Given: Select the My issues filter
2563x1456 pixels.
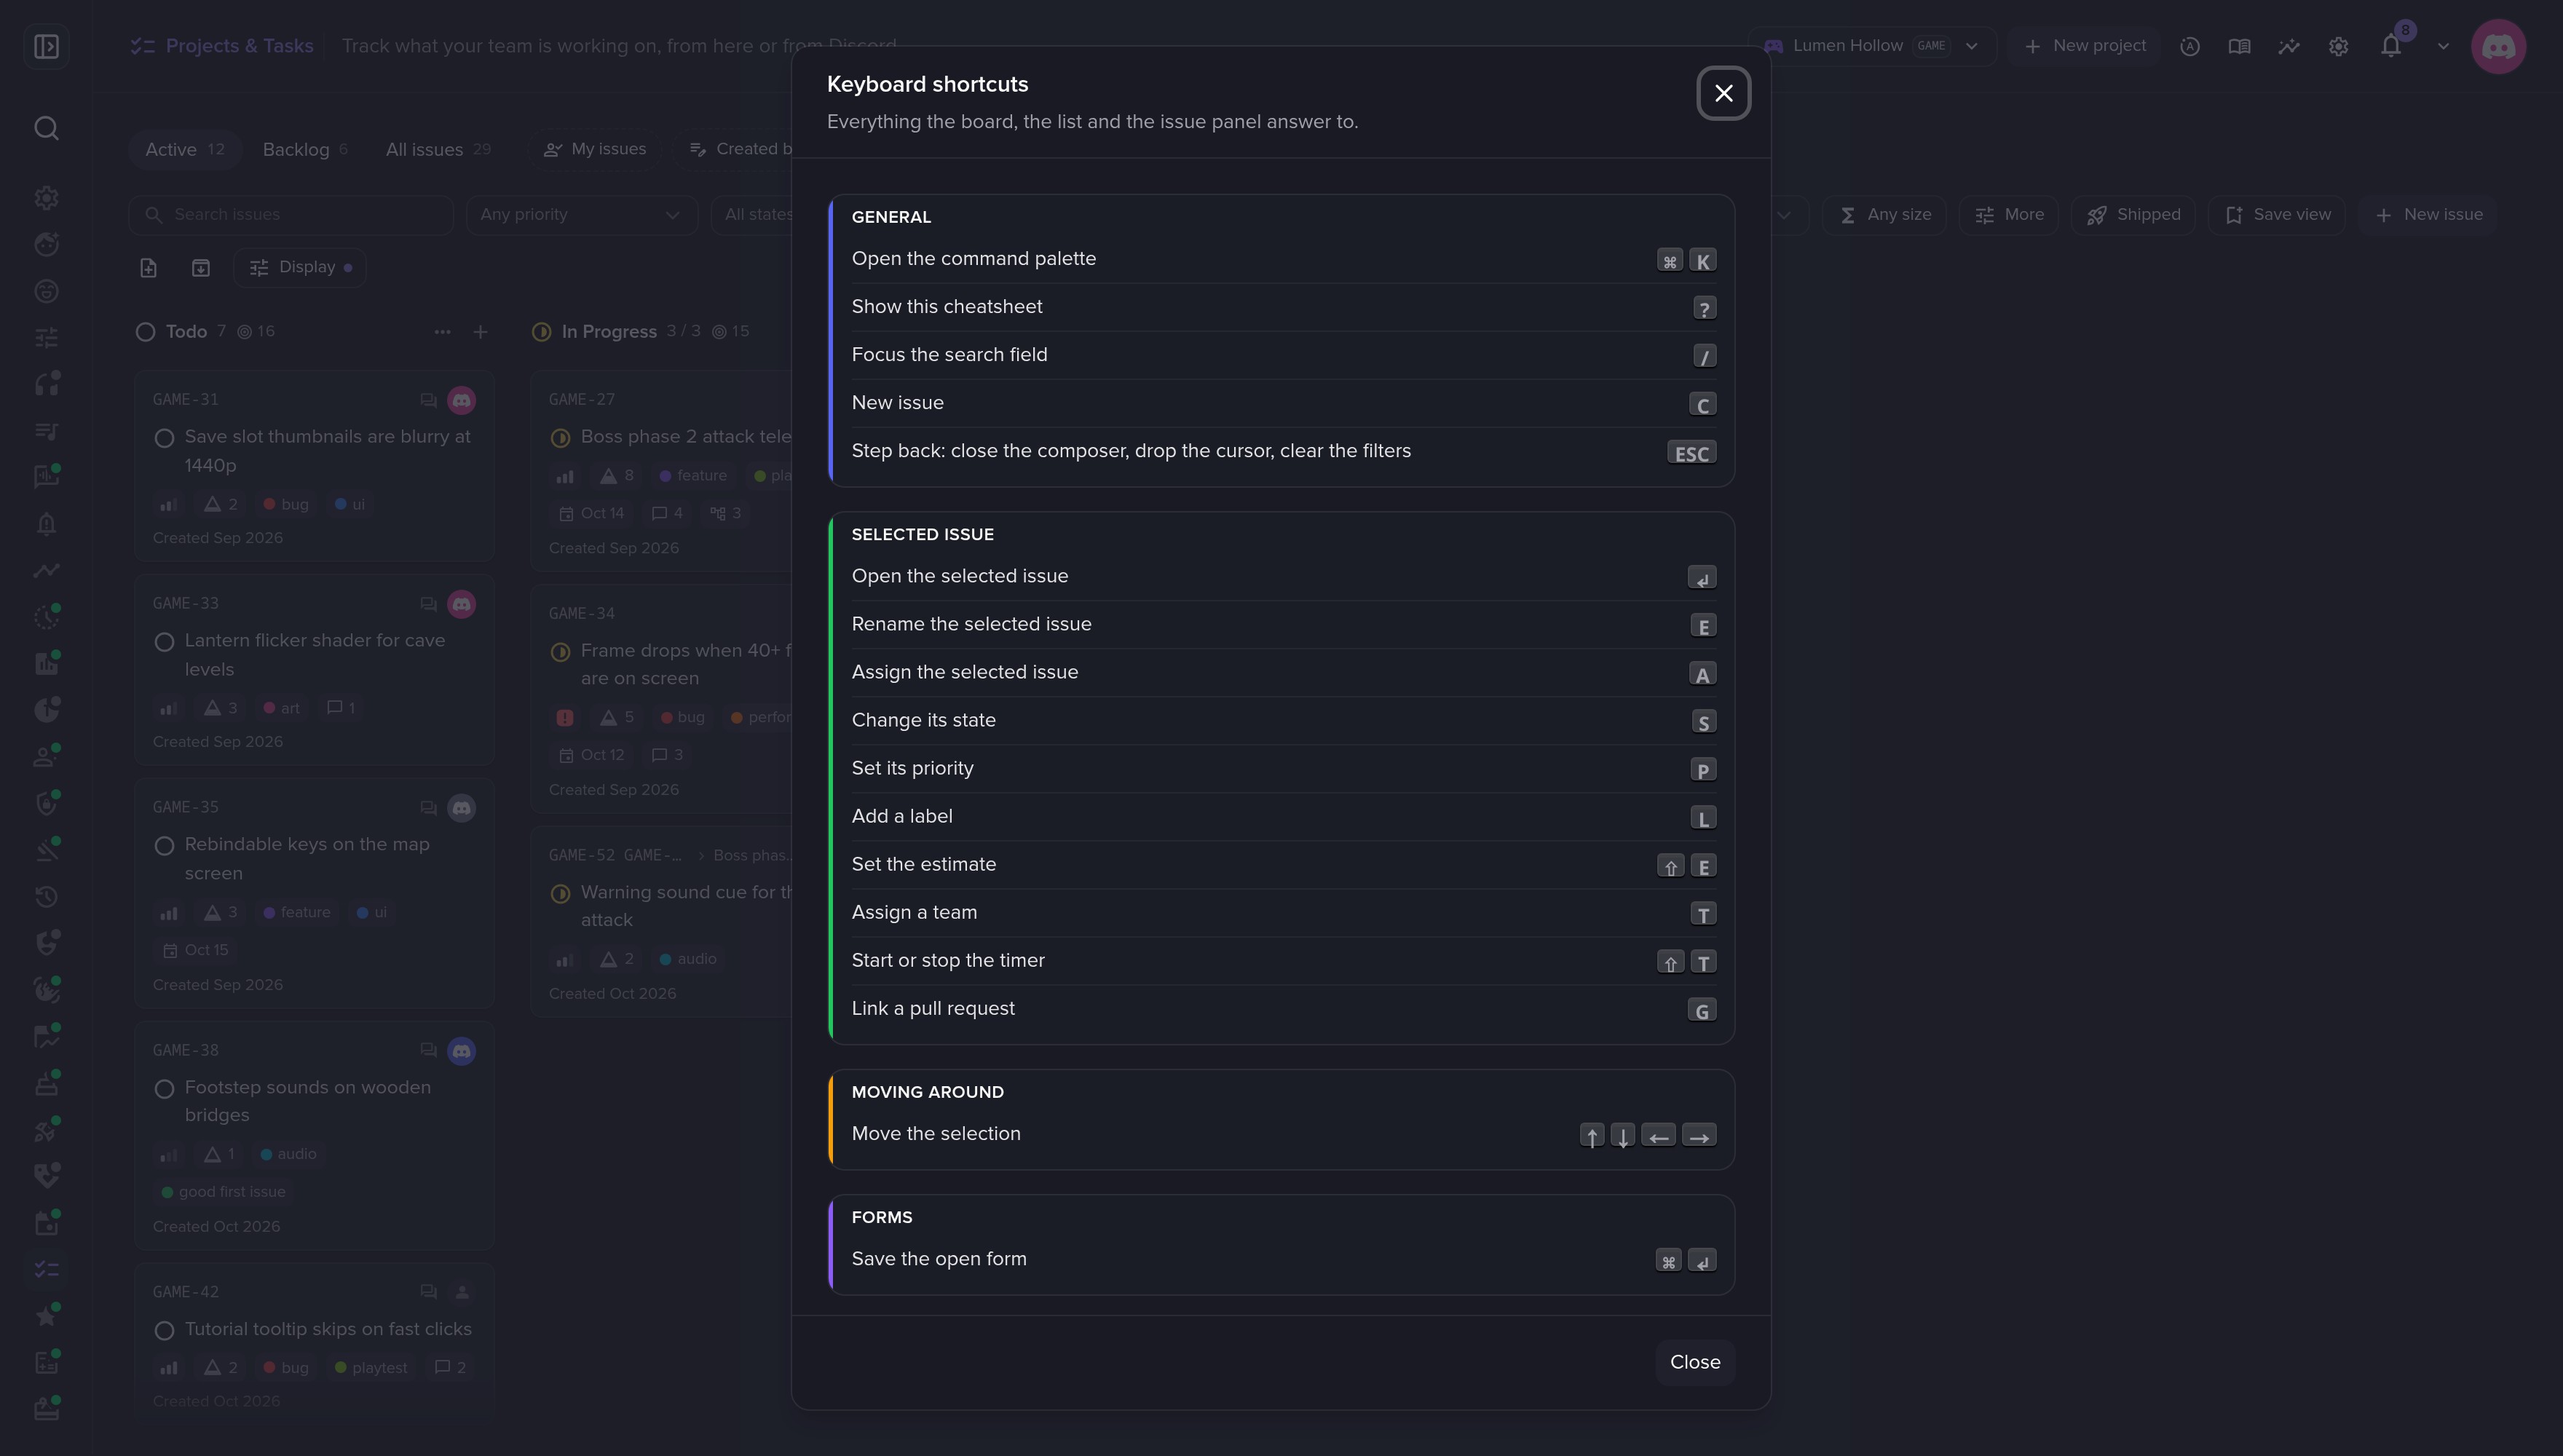Looking at the screenshot, I should 595,149.
